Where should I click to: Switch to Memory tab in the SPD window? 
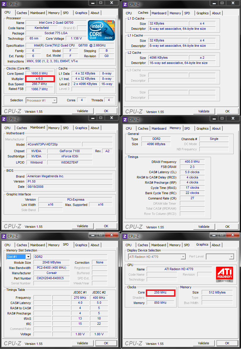tap(54, 245)
